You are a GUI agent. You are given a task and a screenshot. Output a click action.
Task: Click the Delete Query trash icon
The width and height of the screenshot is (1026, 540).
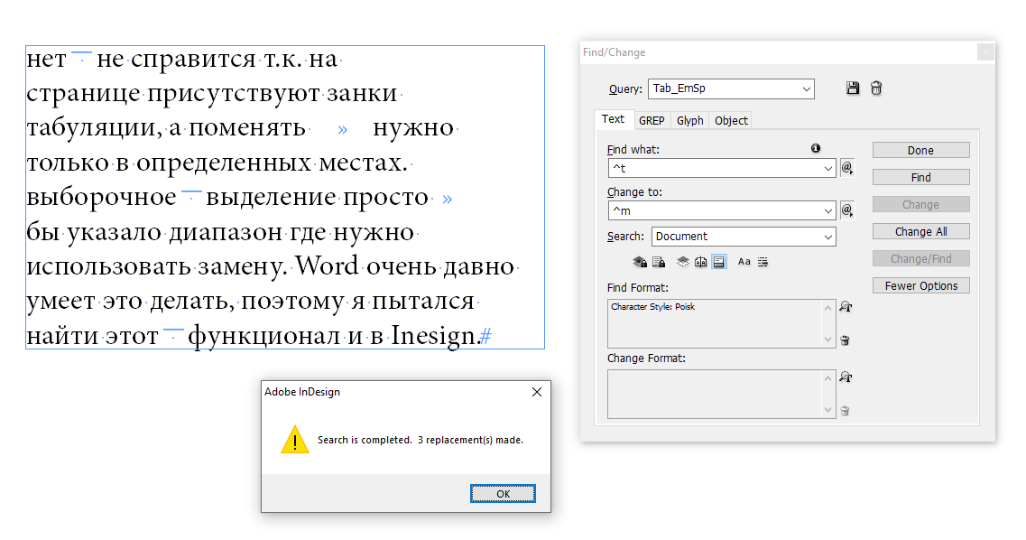point(875,88)
